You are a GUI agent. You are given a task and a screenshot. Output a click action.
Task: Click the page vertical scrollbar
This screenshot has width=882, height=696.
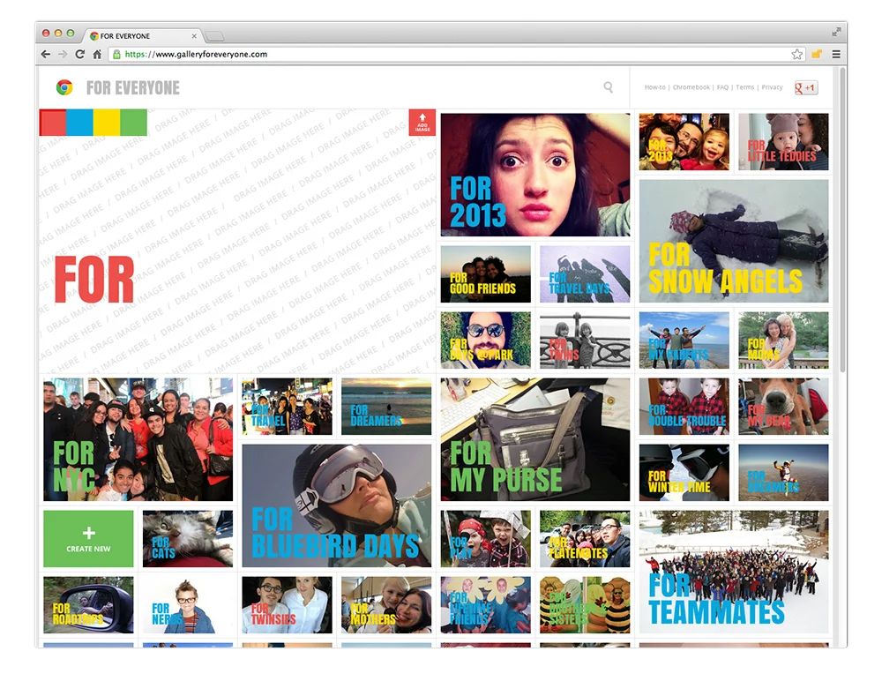pyautogui.click(x=842, y=220)
